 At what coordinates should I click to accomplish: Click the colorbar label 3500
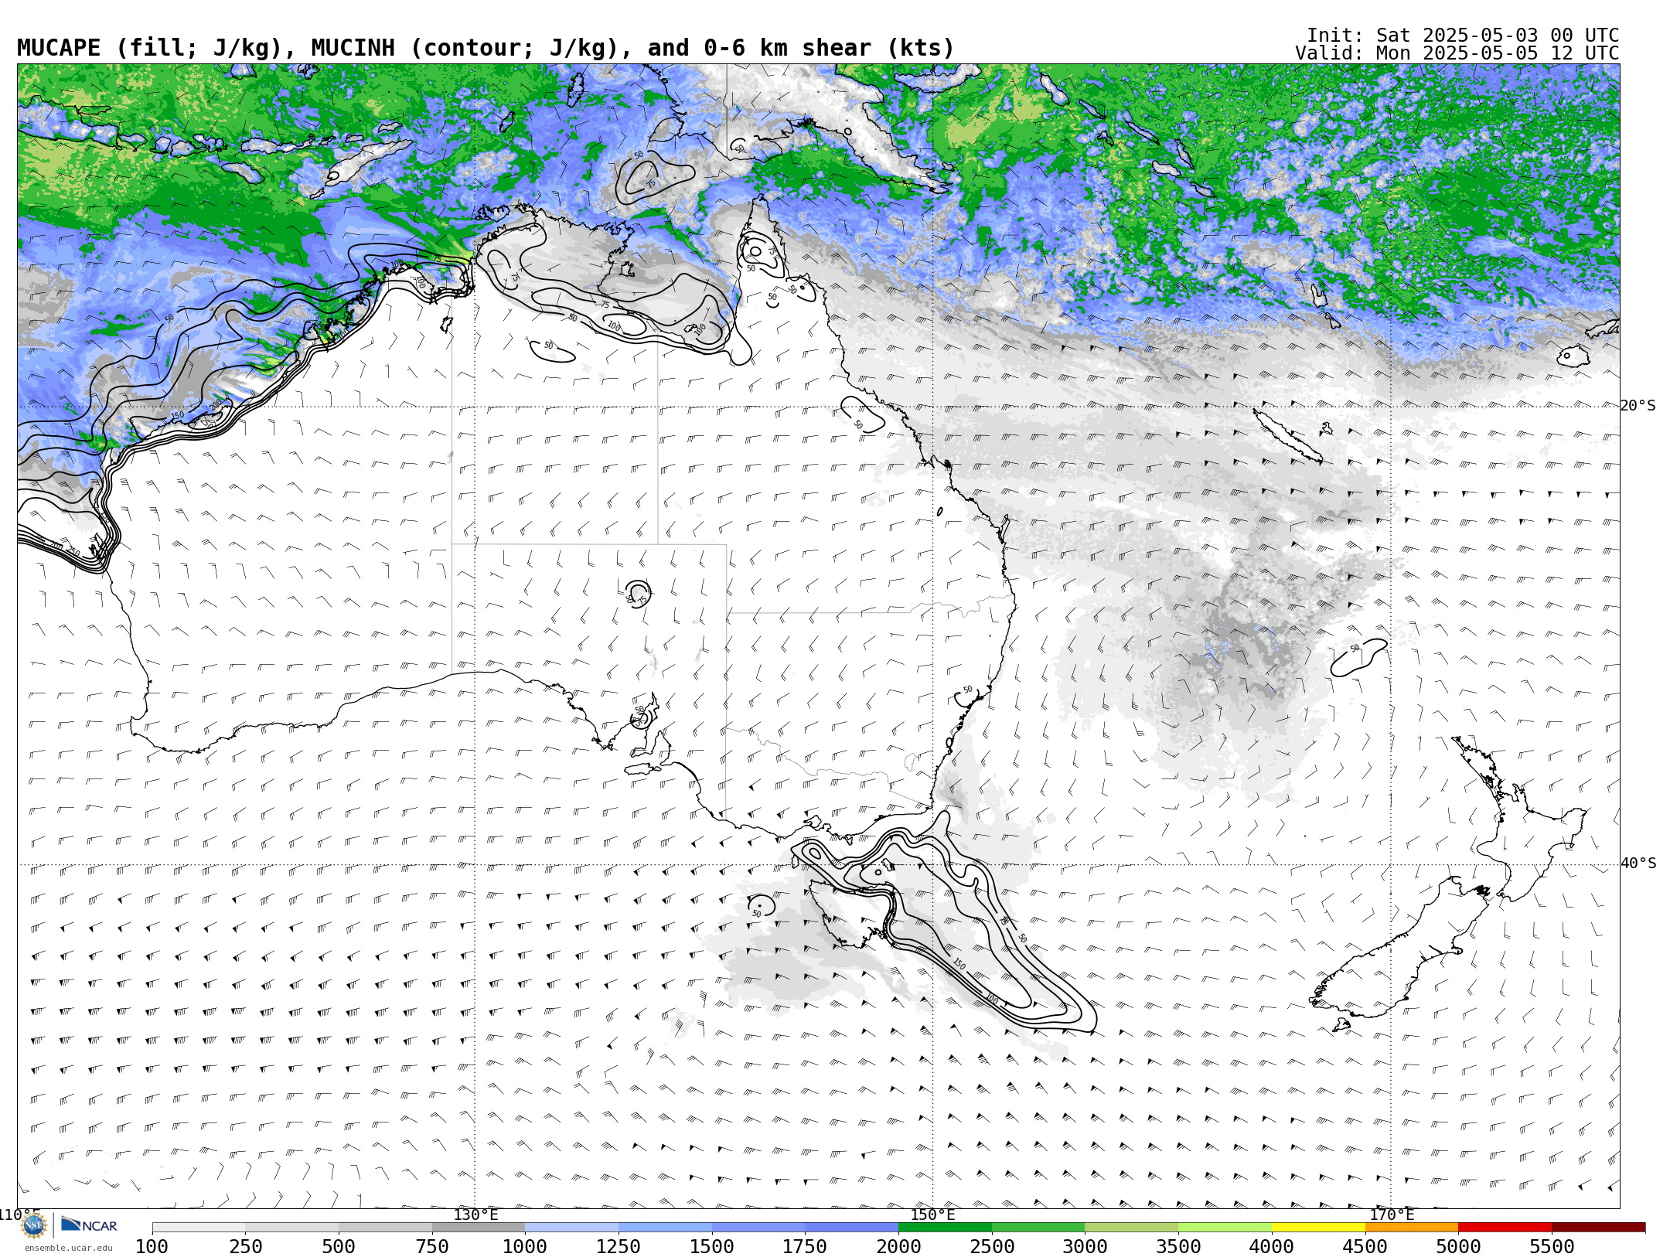pyautogui.click(x=1178, y=1247)
